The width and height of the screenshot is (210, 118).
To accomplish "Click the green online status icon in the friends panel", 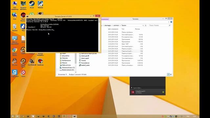I will click(x=163, y=92).
